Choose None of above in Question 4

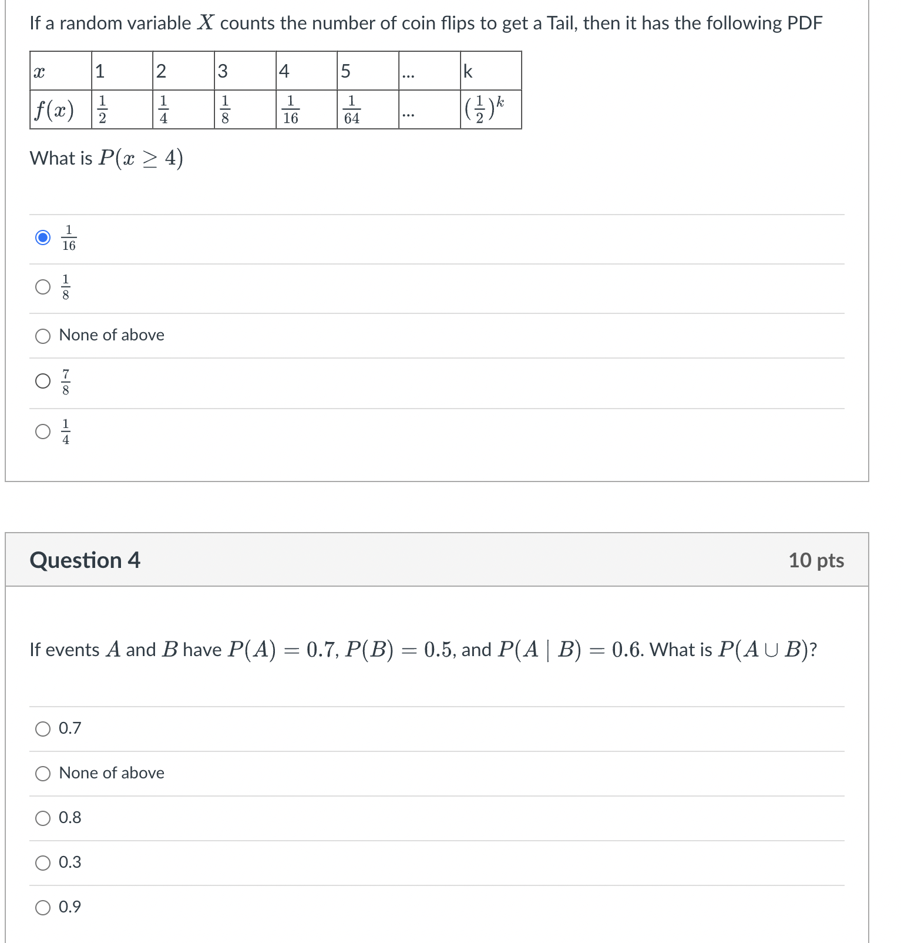pyautogui.click(x=42, y=774)
